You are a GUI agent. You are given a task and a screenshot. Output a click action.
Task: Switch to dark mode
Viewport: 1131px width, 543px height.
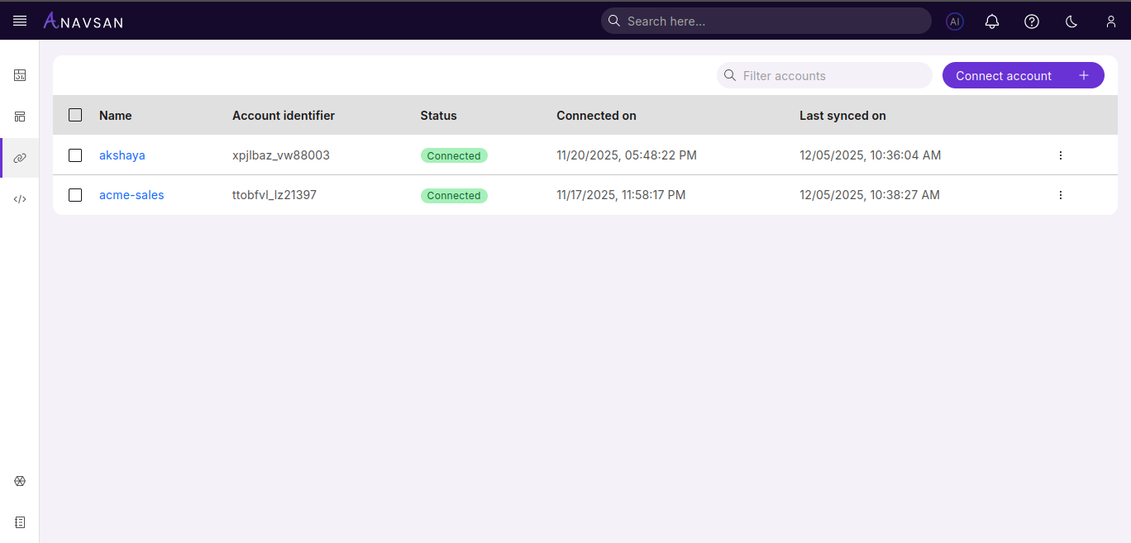click(x=1071, y=21)
